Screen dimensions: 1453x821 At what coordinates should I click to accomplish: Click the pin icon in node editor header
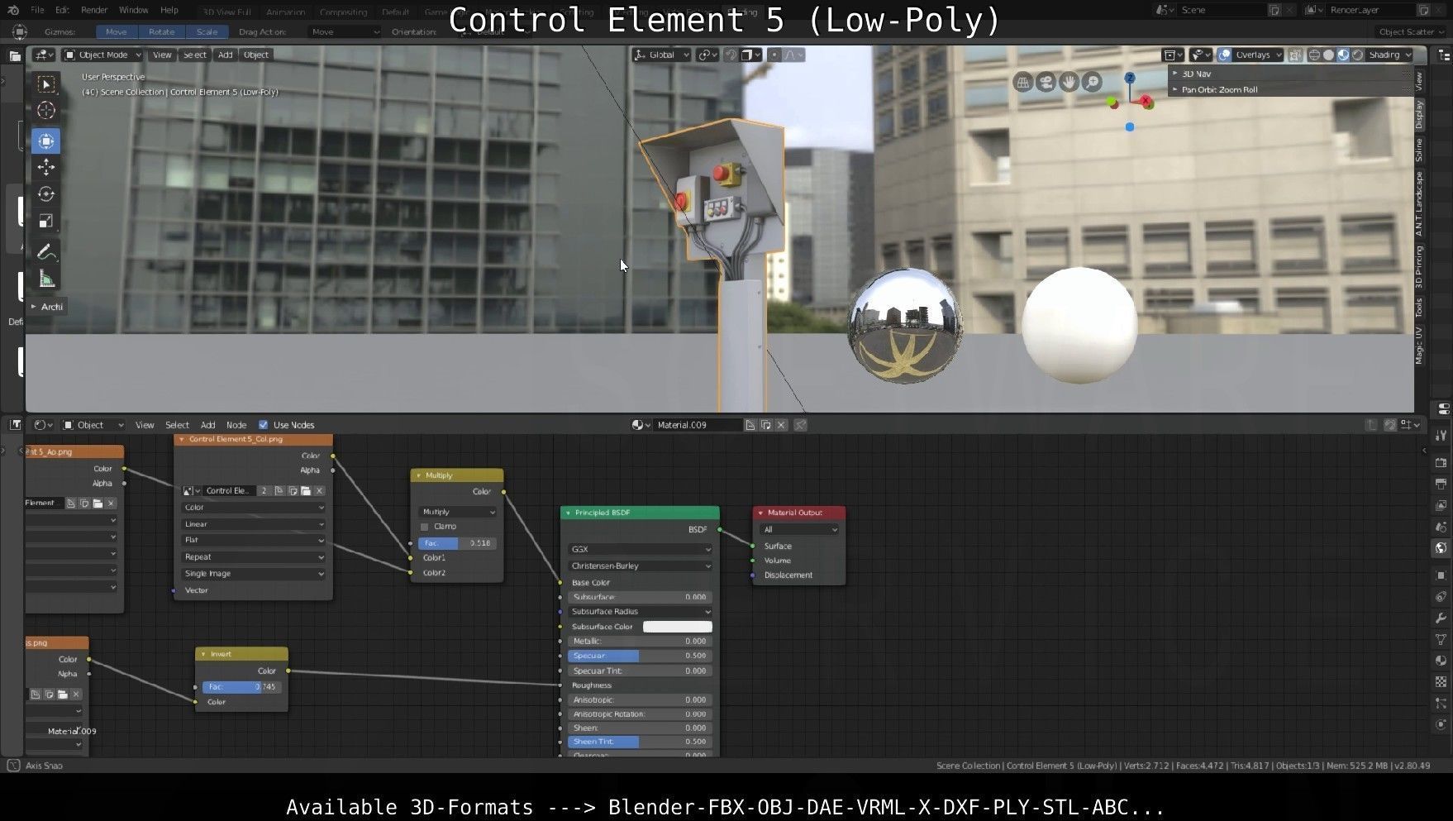[800, 425]
